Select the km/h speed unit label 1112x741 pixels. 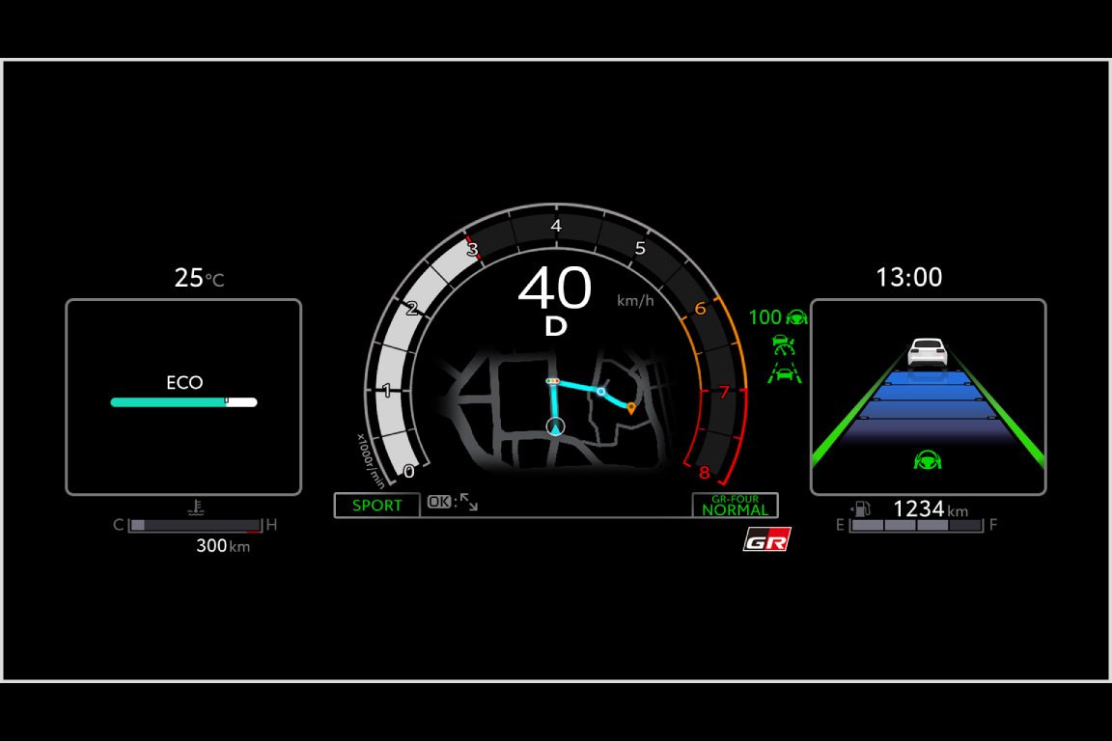coord(637,301)
